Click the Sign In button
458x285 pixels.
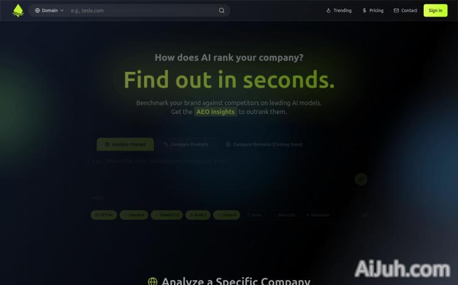point(435,10)
